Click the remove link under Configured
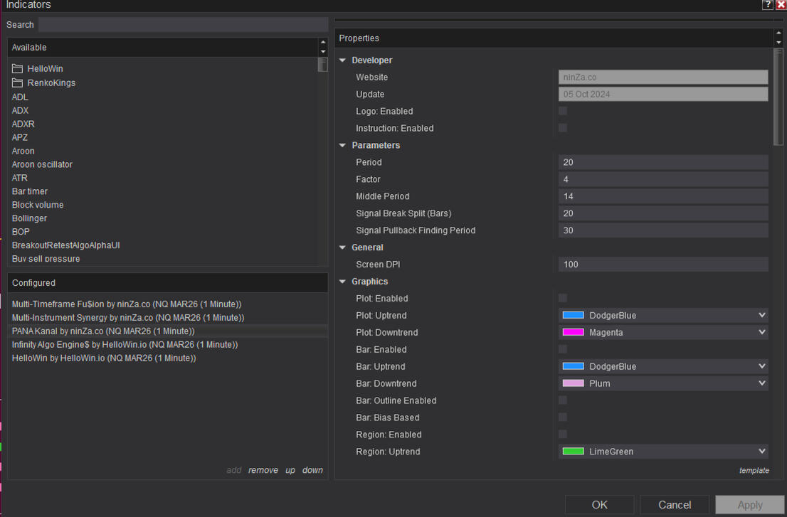 click(263, 470)
